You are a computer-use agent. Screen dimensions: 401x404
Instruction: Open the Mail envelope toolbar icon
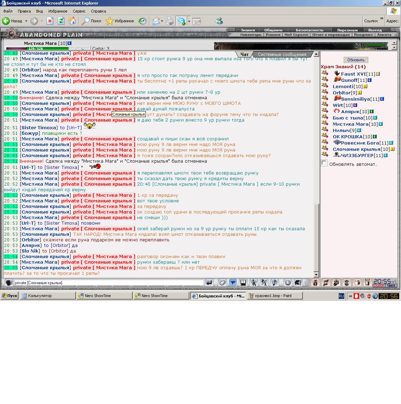coord(156,21)
